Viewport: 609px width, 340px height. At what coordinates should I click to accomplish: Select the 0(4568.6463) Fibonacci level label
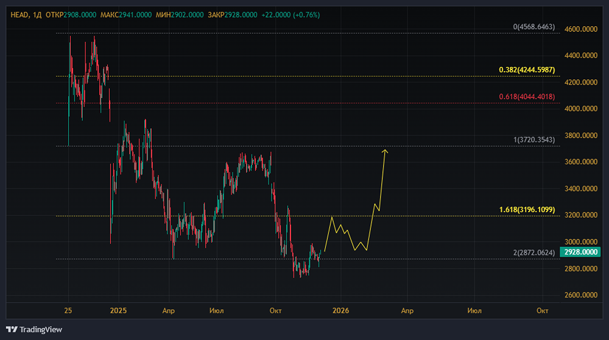(x=534, y=27)
